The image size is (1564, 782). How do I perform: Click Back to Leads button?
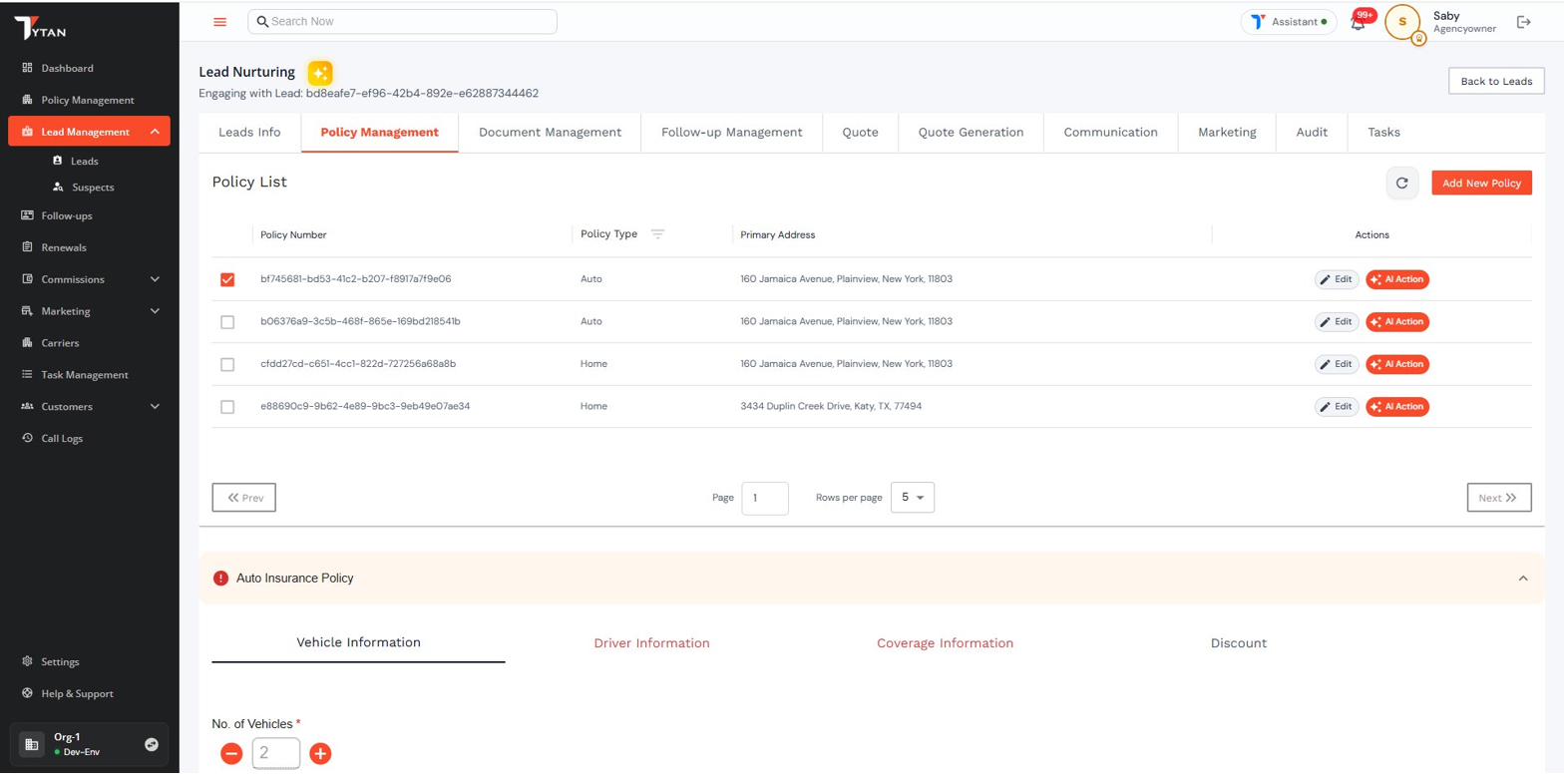pos(1495,81)
